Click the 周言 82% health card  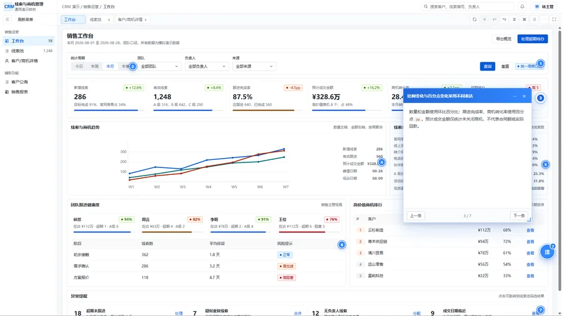172,224
